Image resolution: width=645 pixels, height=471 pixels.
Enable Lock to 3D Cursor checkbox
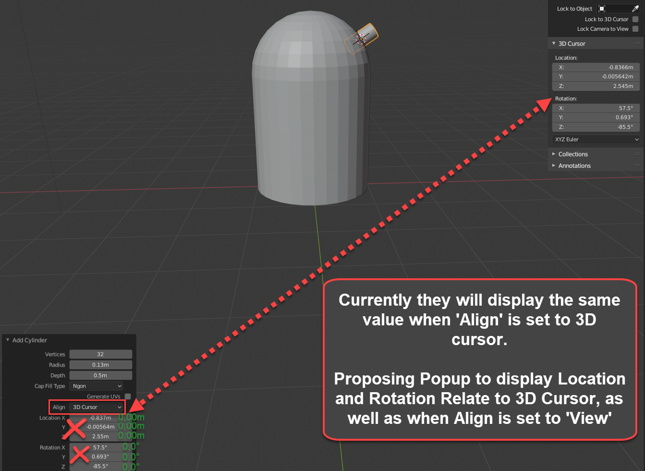pyautogui.click(x=635, y=19)
